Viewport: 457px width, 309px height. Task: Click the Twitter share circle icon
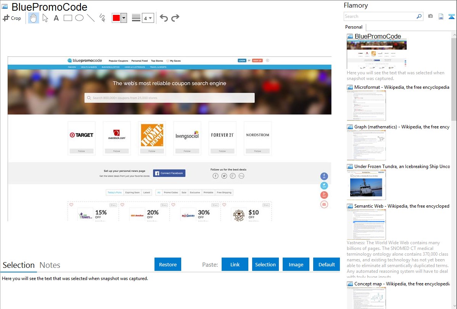coord(324,186)
